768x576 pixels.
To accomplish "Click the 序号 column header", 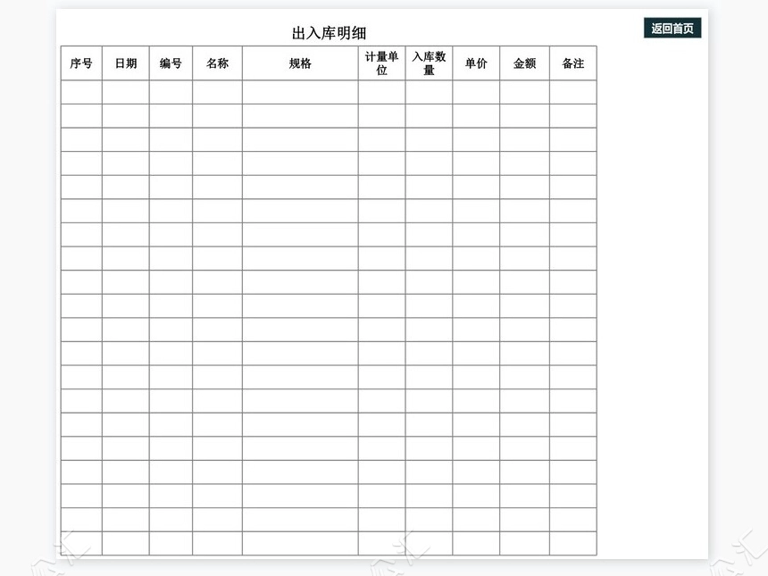I will [81, 63].
